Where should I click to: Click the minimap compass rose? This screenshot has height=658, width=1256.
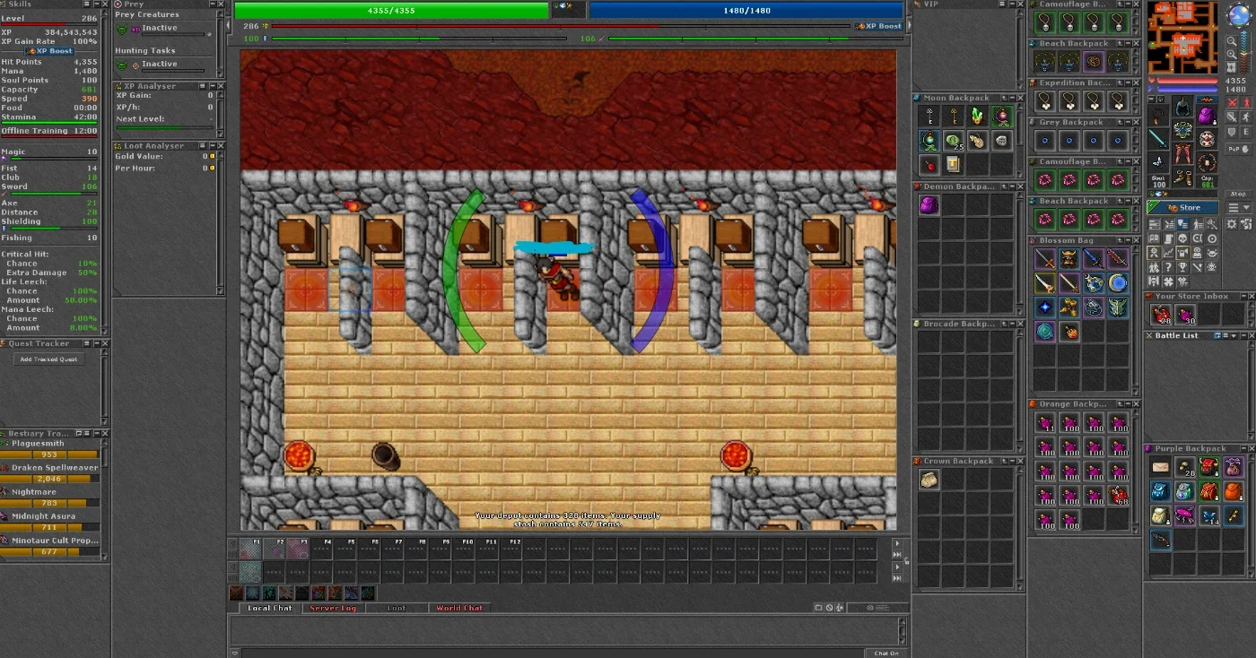click(1239, 15)
